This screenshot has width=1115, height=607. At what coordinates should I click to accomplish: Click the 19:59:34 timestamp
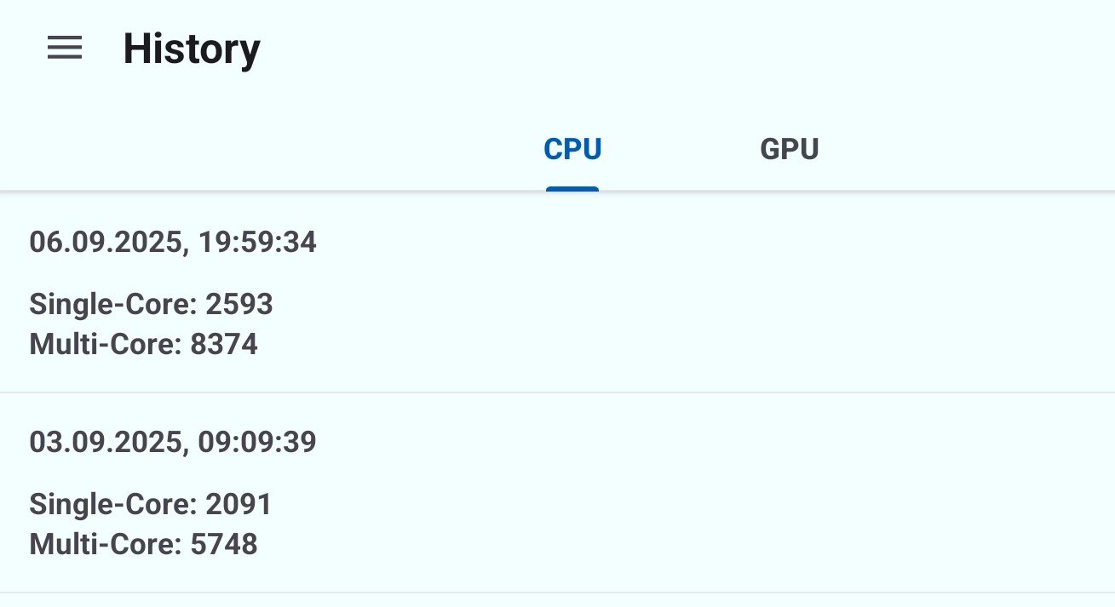point(257,243)
